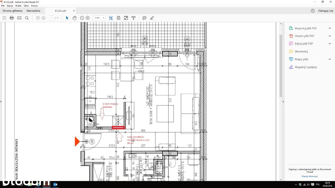Open the Help question mark icon
This screenshot has width=335, height=188.
(x=312, y=11)
